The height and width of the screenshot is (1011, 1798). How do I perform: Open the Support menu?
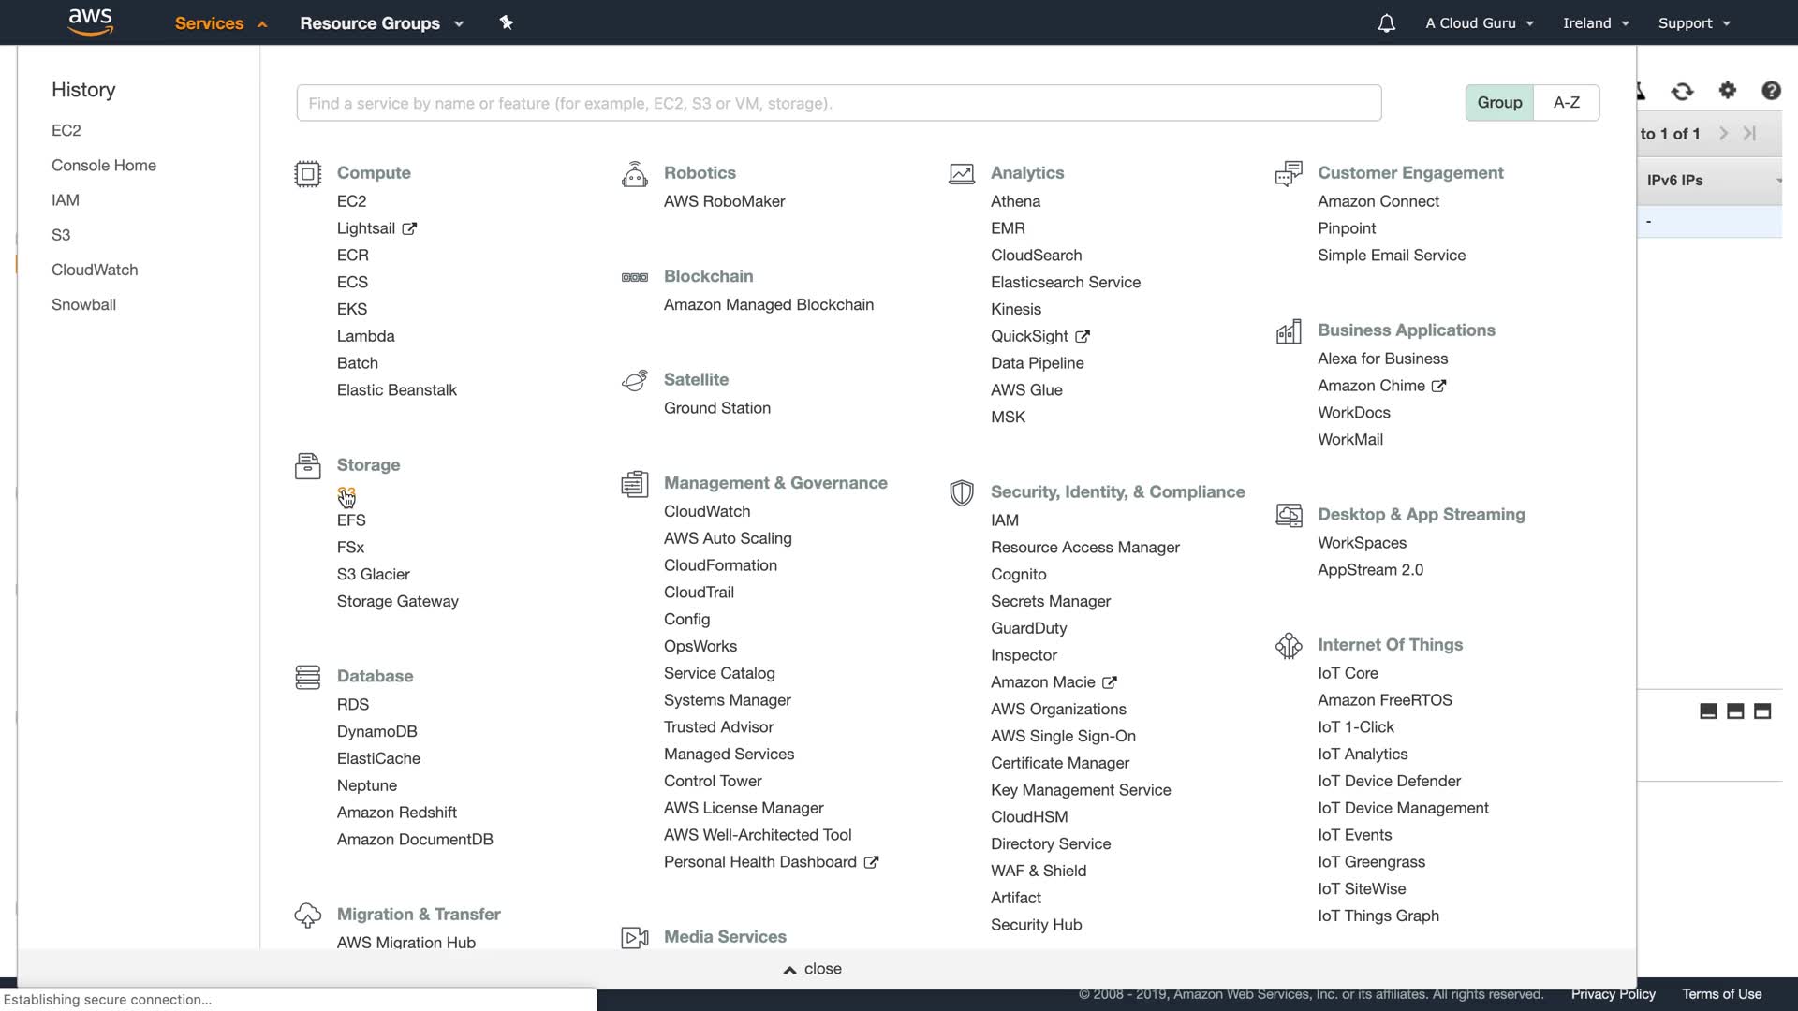pyautogui.click(x=1693, y=23)
